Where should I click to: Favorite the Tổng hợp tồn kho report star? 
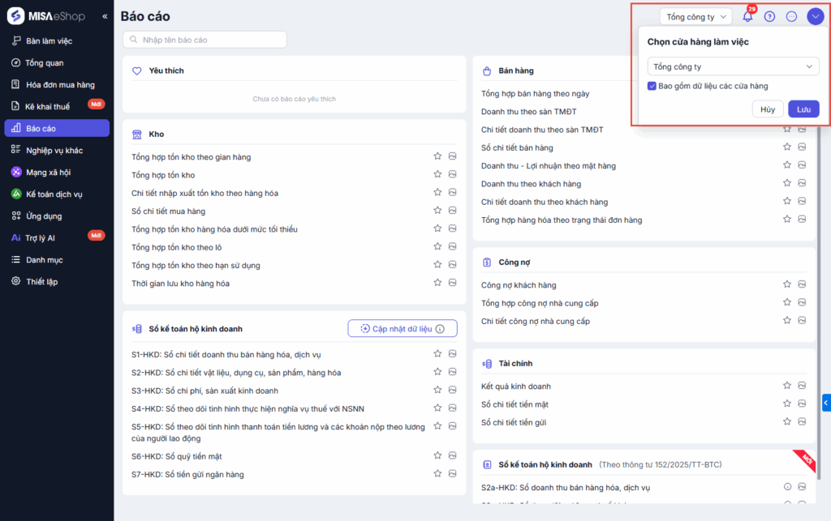point(437,175)
